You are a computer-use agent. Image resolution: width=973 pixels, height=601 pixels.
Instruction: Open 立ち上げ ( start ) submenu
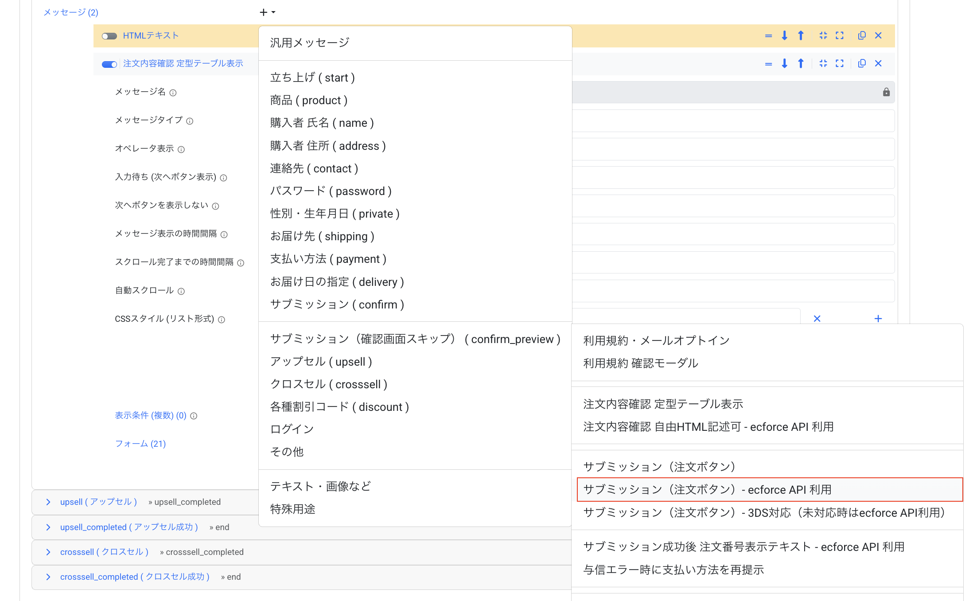(x=415, y=78)
